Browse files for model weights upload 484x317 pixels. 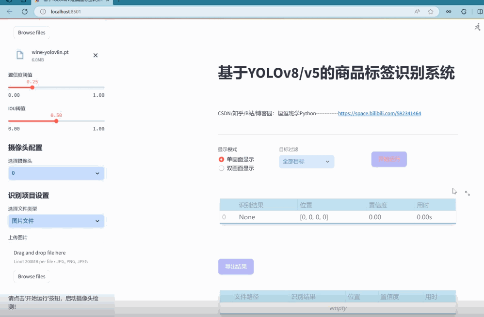32,32
